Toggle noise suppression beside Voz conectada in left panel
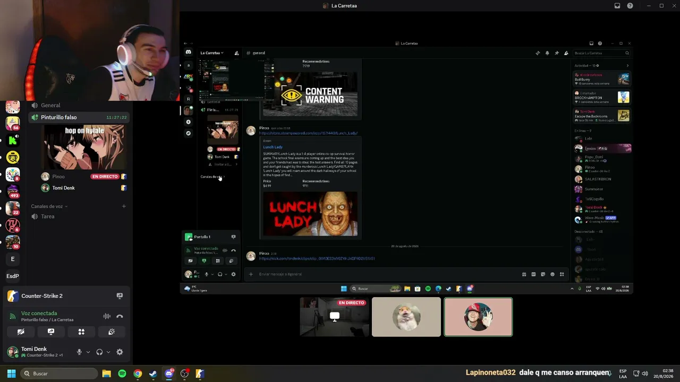The height and width of the screenshot is (382, 680). tap(107, 316)
